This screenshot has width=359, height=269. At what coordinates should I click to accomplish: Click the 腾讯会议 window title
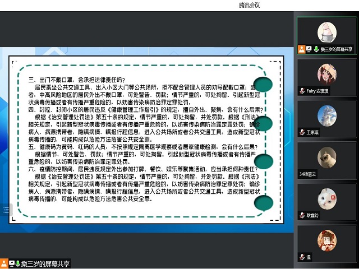pos(249,5)
